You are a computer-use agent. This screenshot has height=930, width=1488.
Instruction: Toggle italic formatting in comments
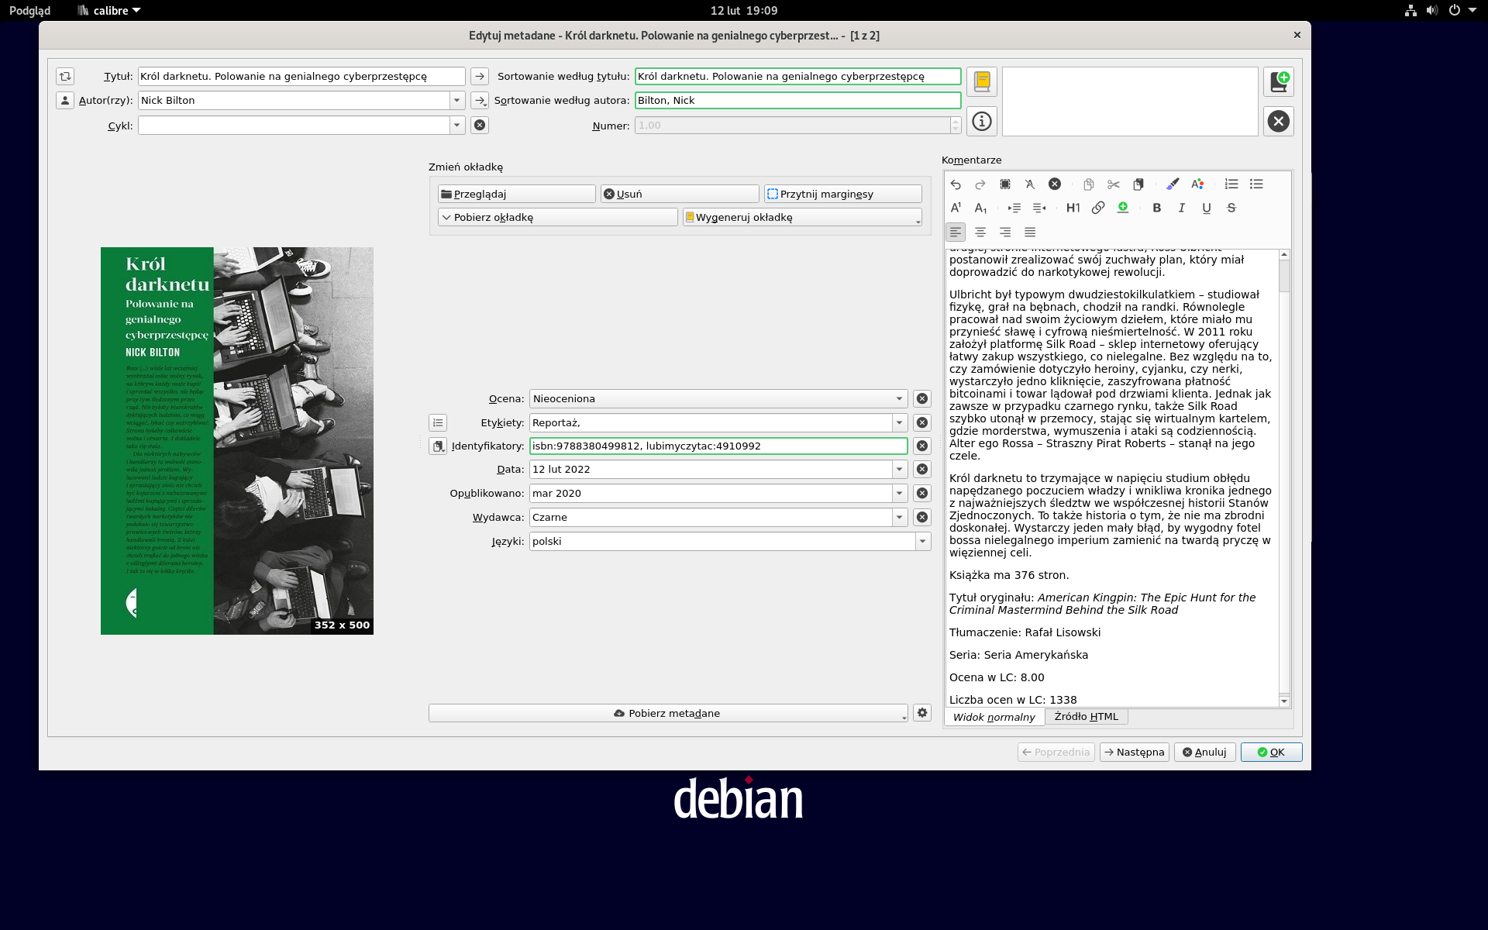1181,208
